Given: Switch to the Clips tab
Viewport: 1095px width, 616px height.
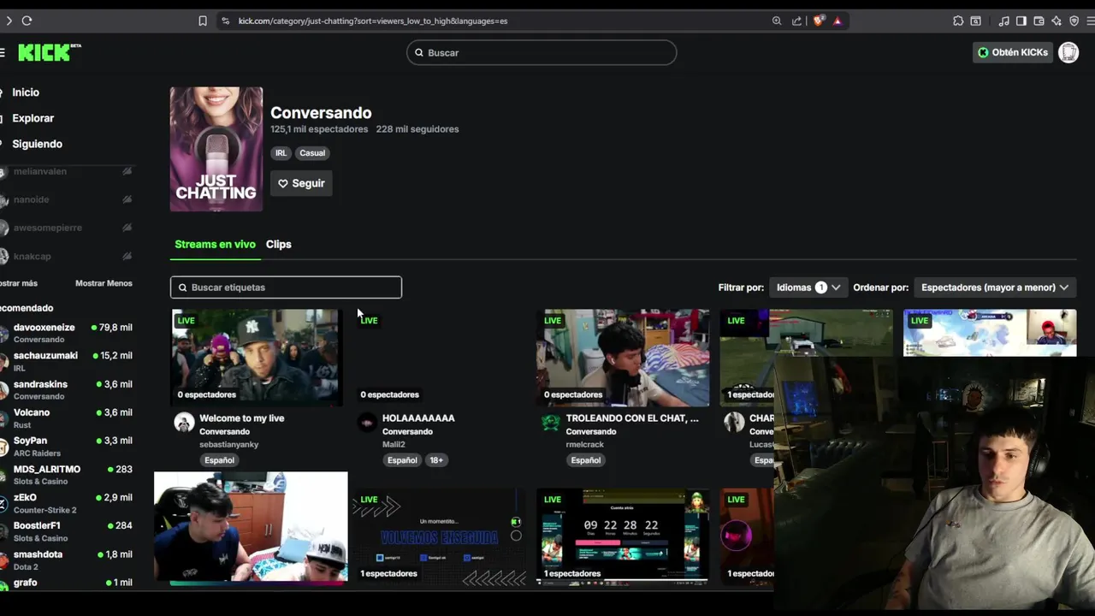Looking at the screenshot, I should tap(279, 244).
